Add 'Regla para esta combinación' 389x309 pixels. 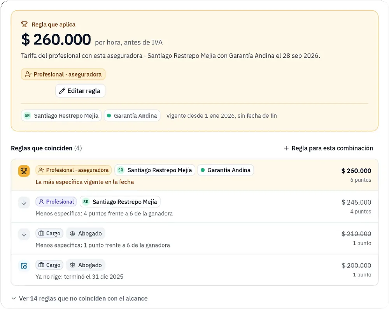point(328,148)
